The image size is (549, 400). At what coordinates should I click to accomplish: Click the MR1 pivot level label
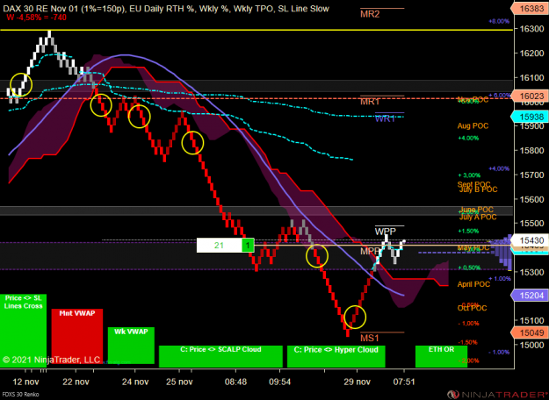point(370,102)
